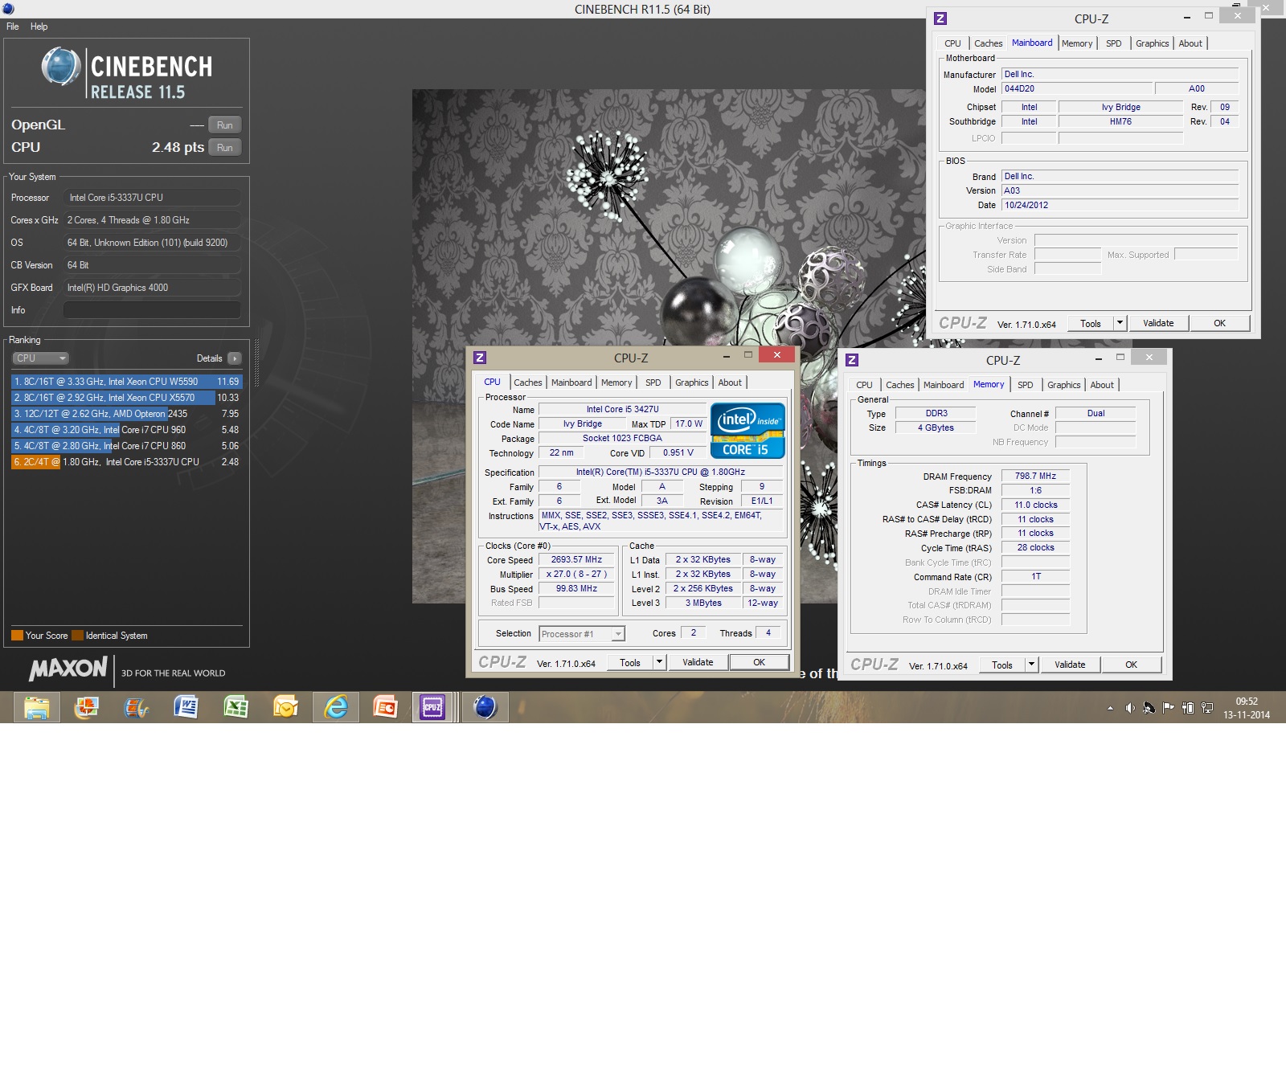This screenshot has height=1080, width=1286.
Task: Switch to Graphics tab in Mainboard window
Action: tap(1153, 43)
